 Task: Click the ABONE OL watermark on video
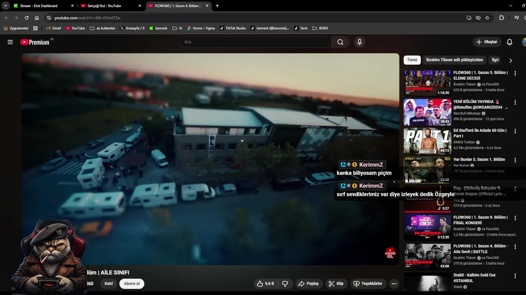tap(390, 253)
